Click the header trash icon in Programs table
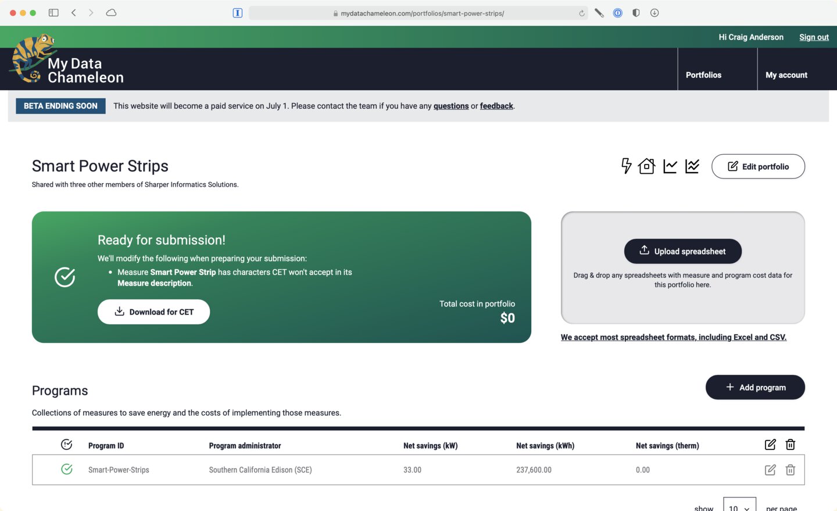This screenshot has height=511, width=837. [791, 445]
